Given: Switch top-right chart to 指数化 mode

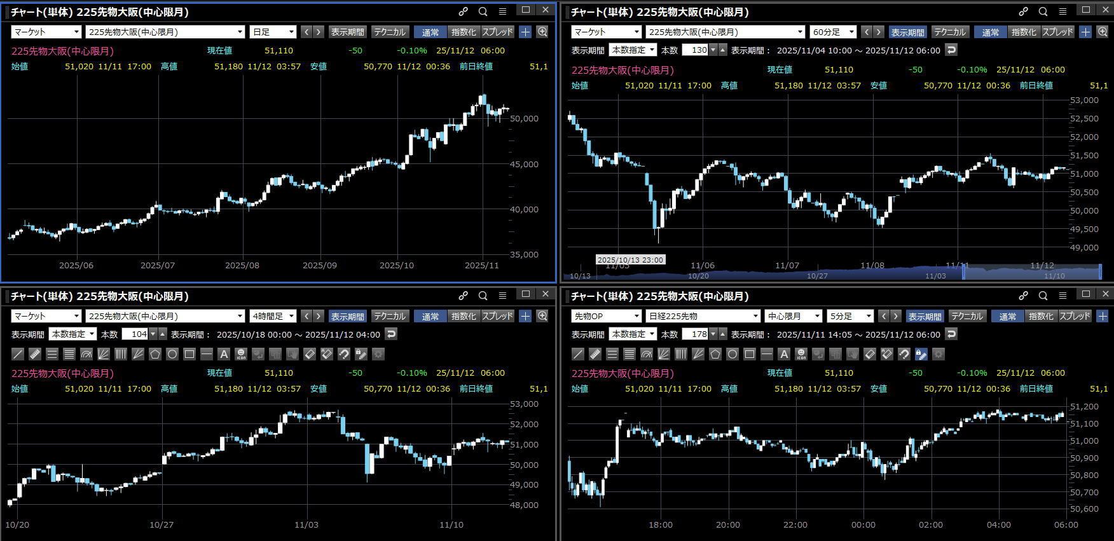Looking at the screenshot, I should [x=1024, y=32].
